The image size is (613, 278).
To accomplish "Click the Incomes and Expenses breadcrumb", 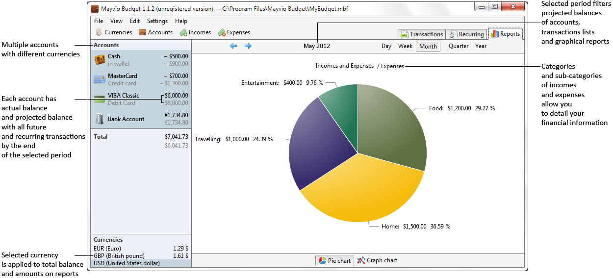I will pos(344,66).
